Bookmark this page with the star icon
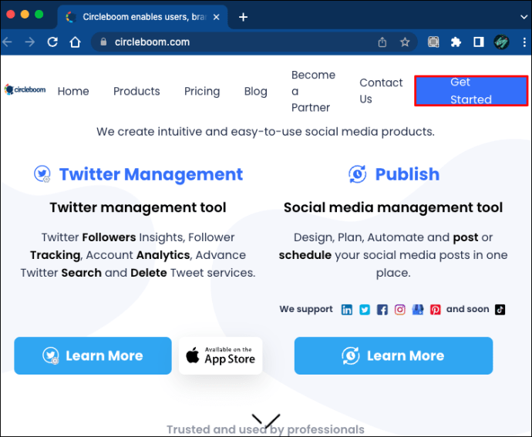This screenshot has width=532, height=437. pos(405,42)
